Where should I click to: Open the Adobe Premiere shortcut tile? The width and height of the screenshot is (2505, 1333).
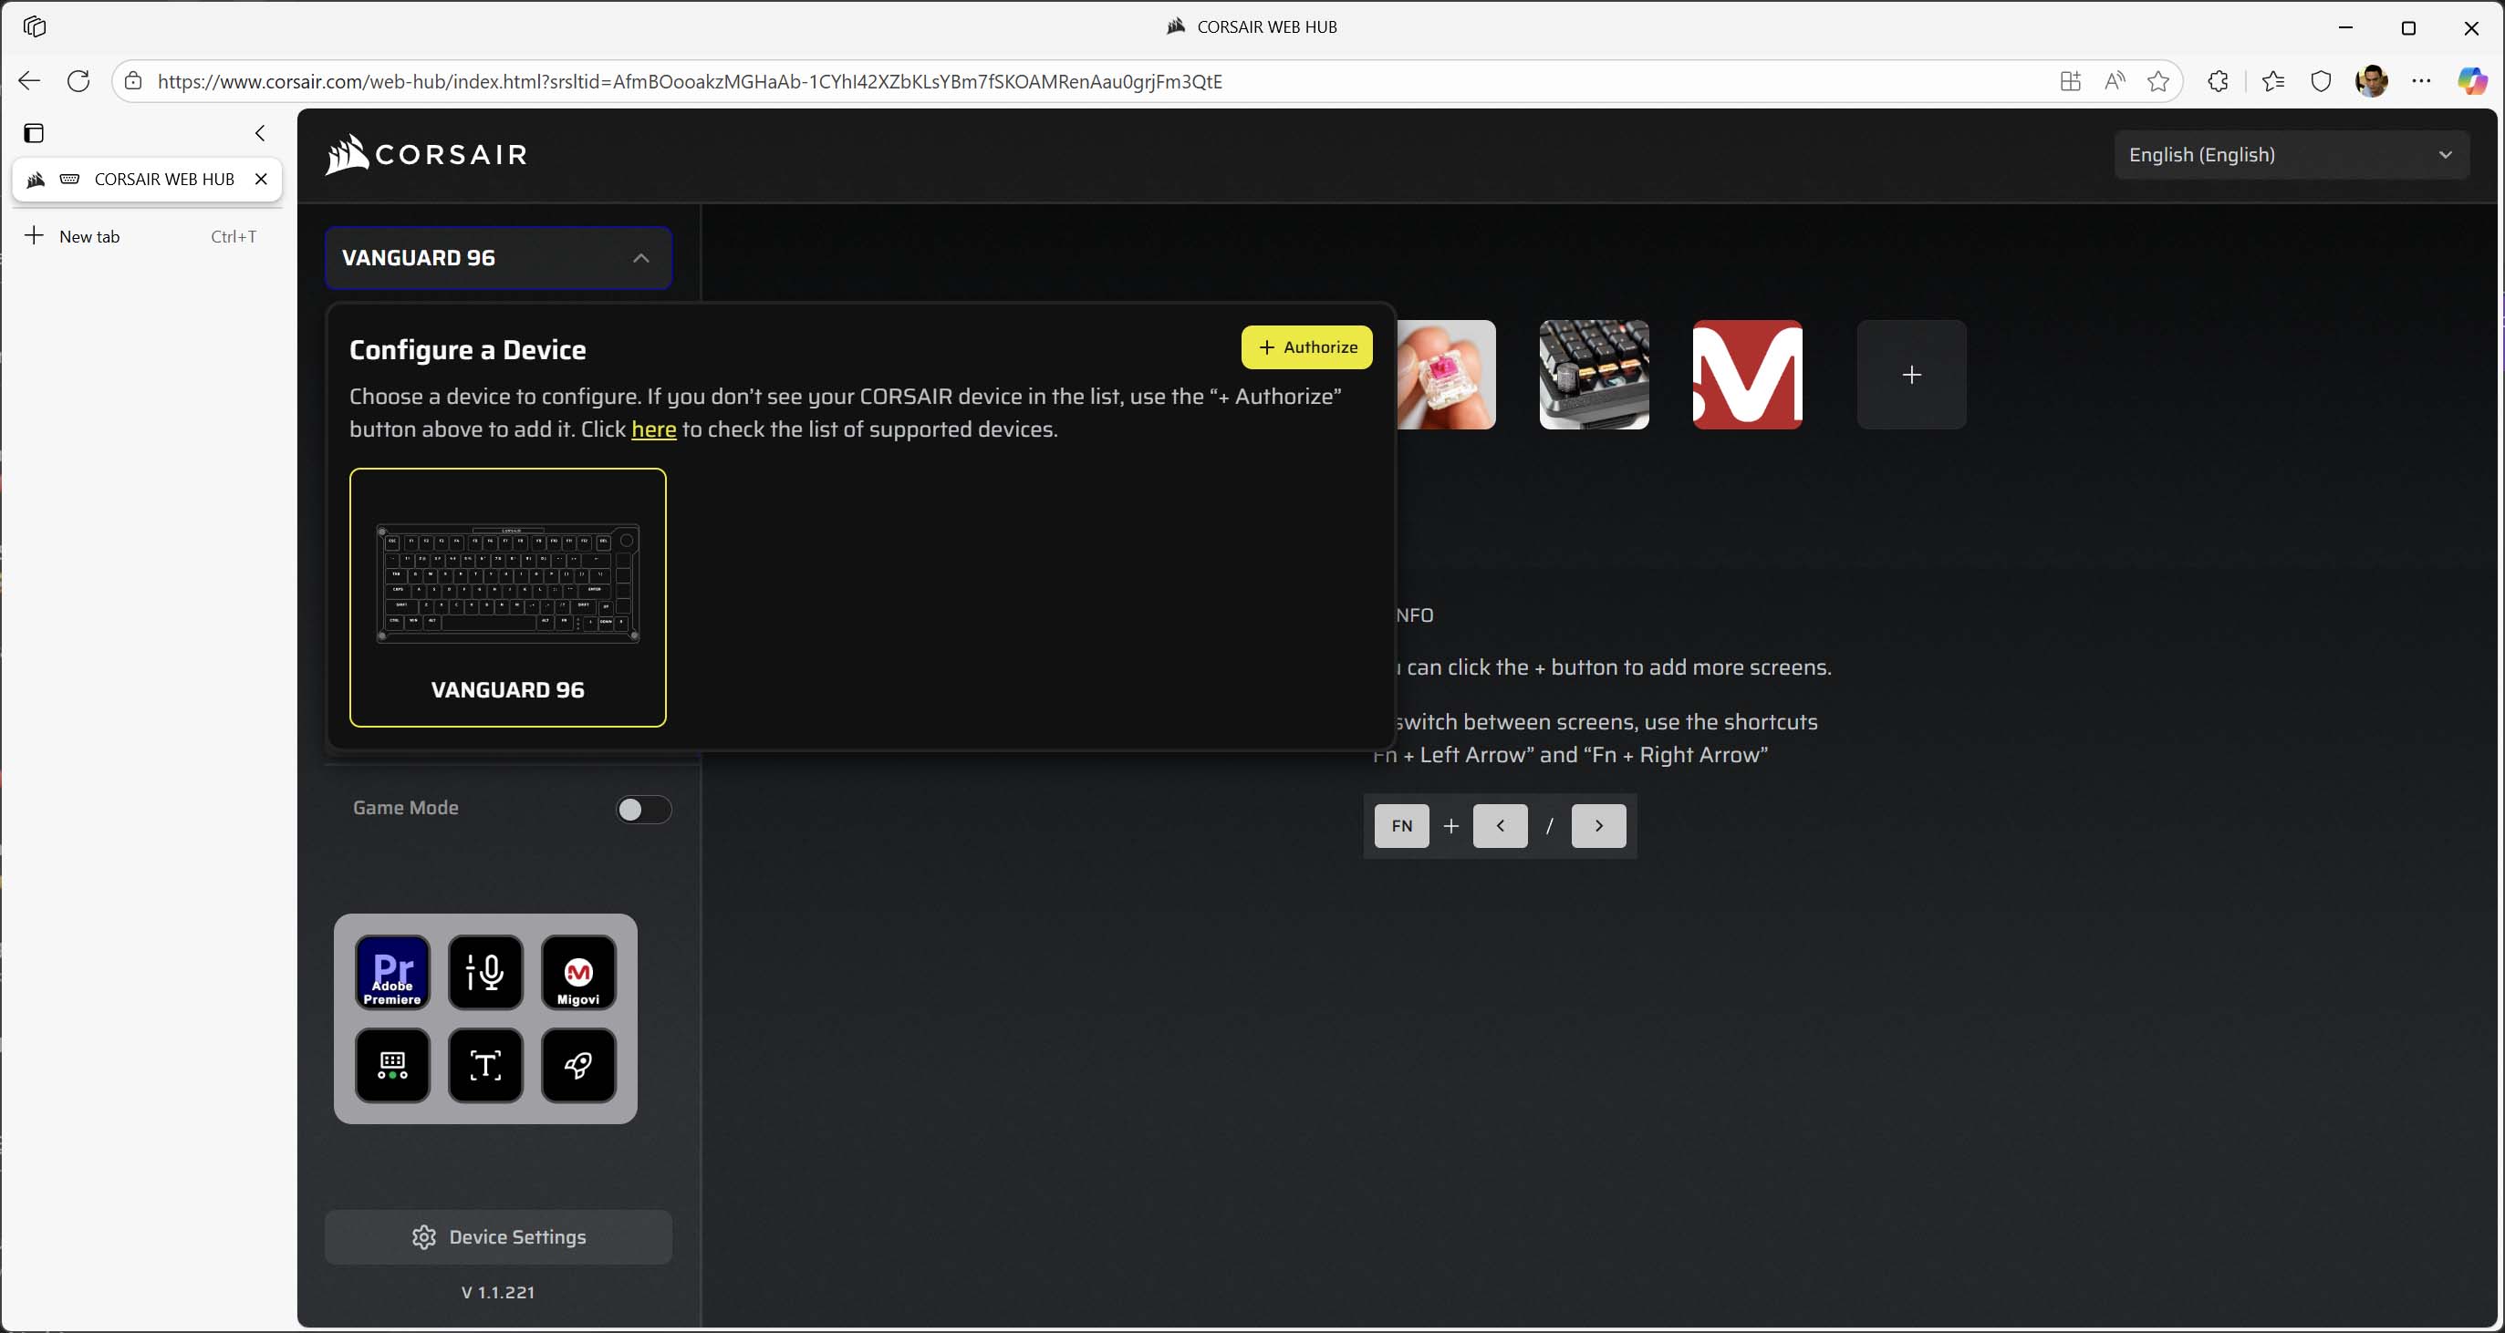coord(392,971)
